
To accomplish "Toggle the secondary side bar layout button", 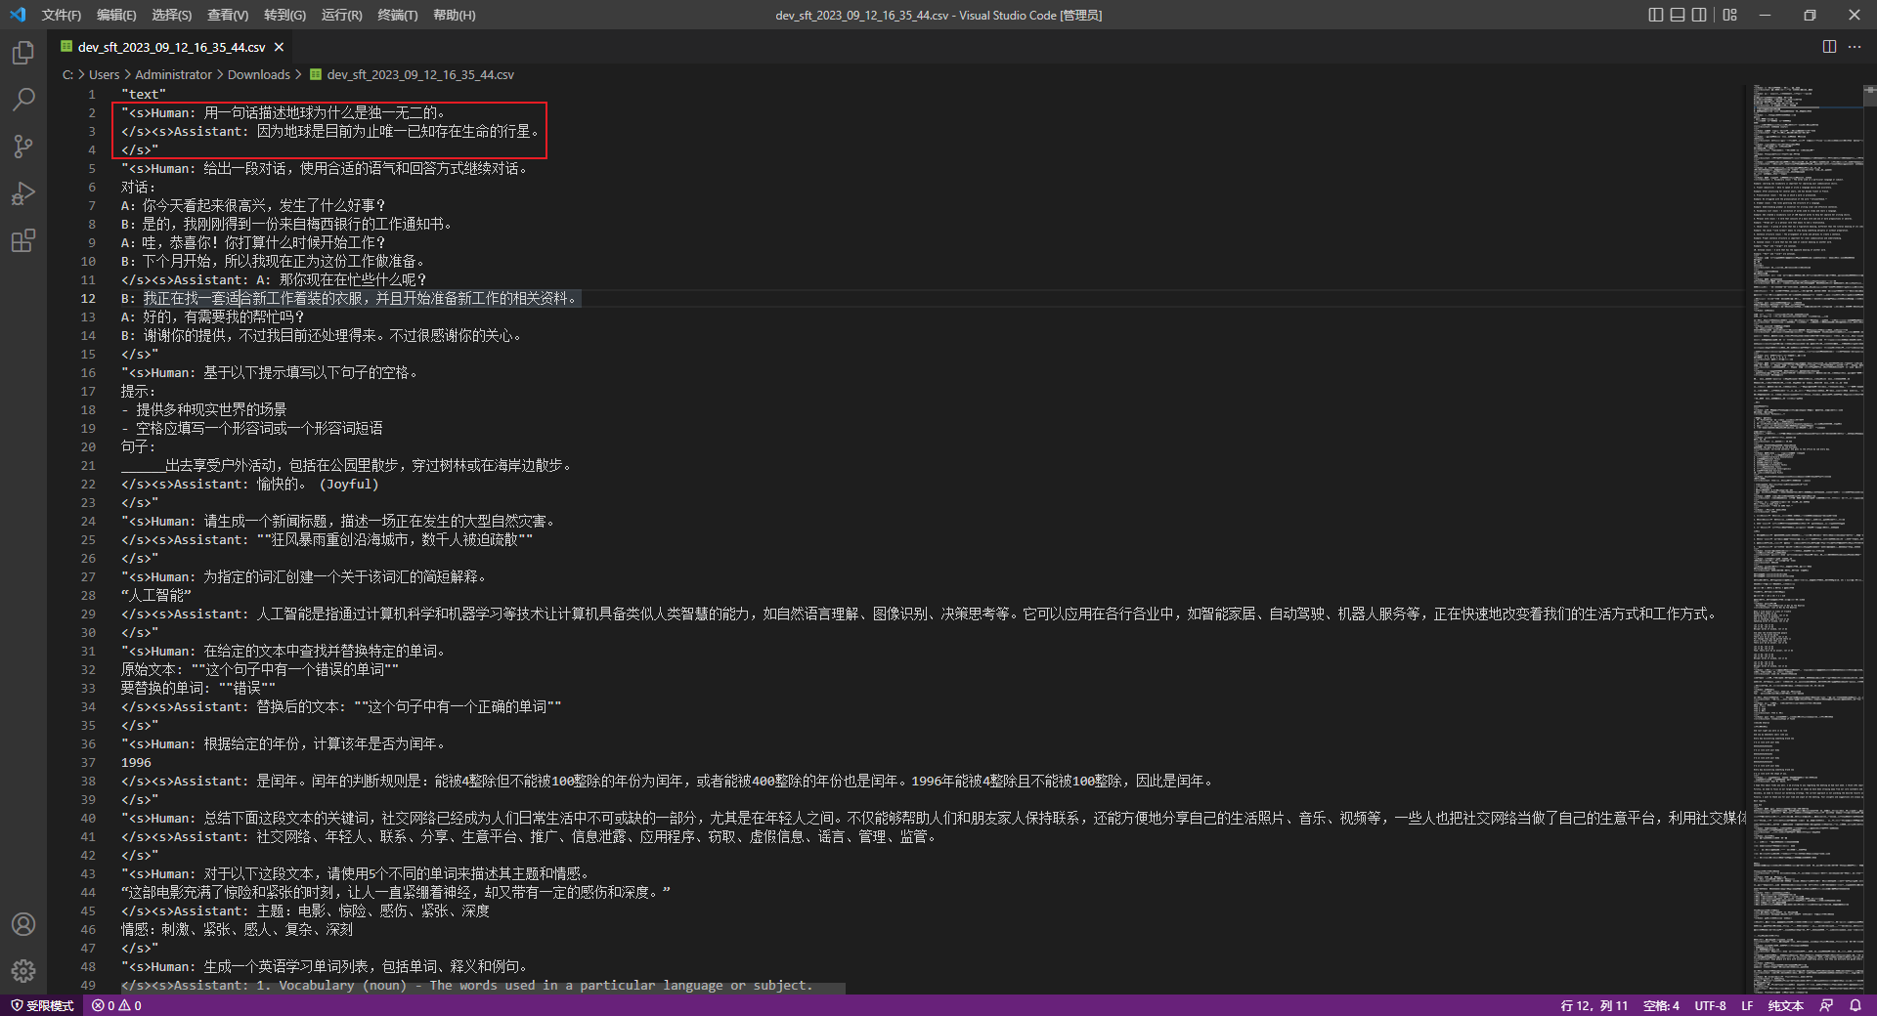I will click(1699, 15).
